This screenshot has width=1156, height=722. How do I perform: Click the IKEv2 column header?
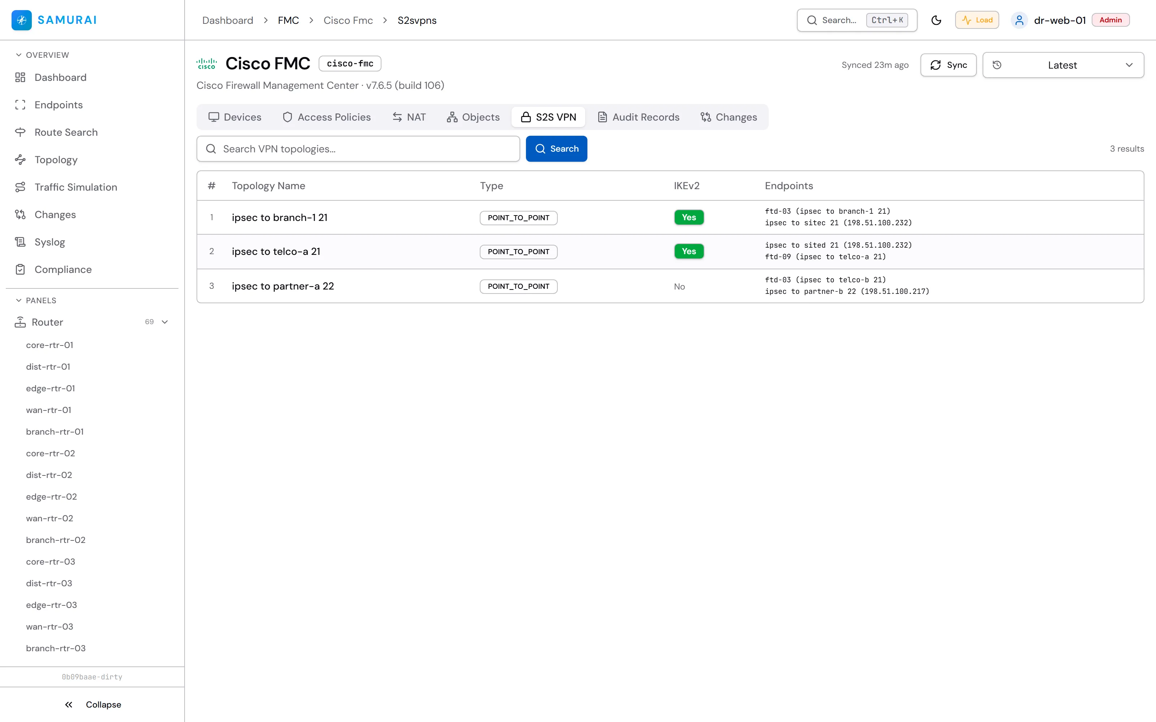(686, 186)
